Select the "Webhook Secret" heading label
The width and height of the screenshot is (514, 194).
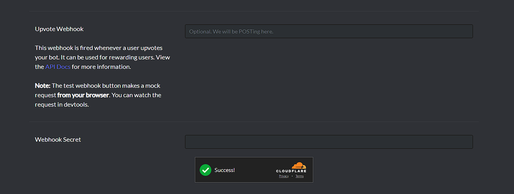coord(58,140)
